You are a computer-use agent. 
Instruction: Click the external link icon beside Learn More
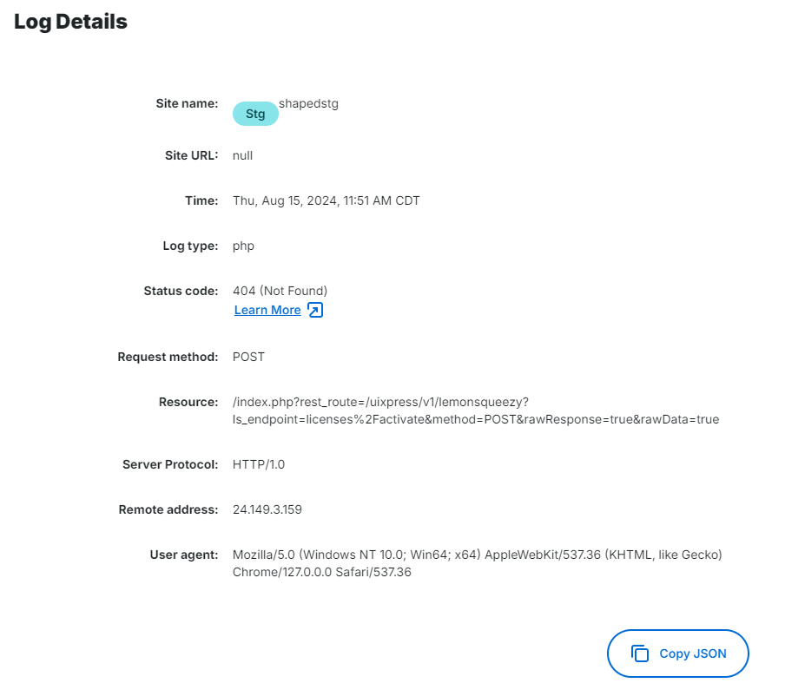(315, 310)
